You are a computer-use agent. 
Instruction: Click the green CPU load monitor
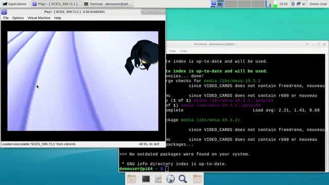pyautogui.click(x=276, y=4)
